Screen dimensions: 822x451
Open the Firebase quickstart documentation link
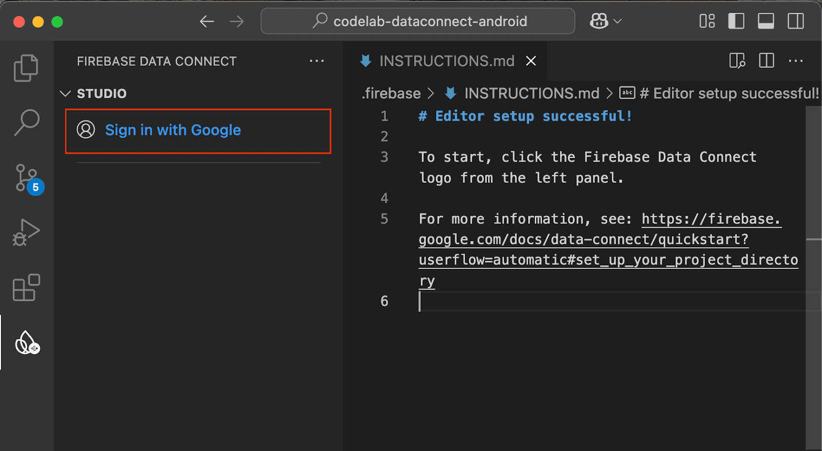point(583,240)
